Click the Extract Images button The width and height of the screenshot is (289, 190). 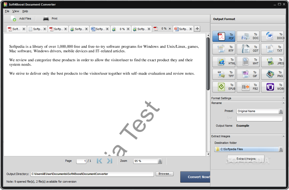pyautogui.click(x=246, y=159)
